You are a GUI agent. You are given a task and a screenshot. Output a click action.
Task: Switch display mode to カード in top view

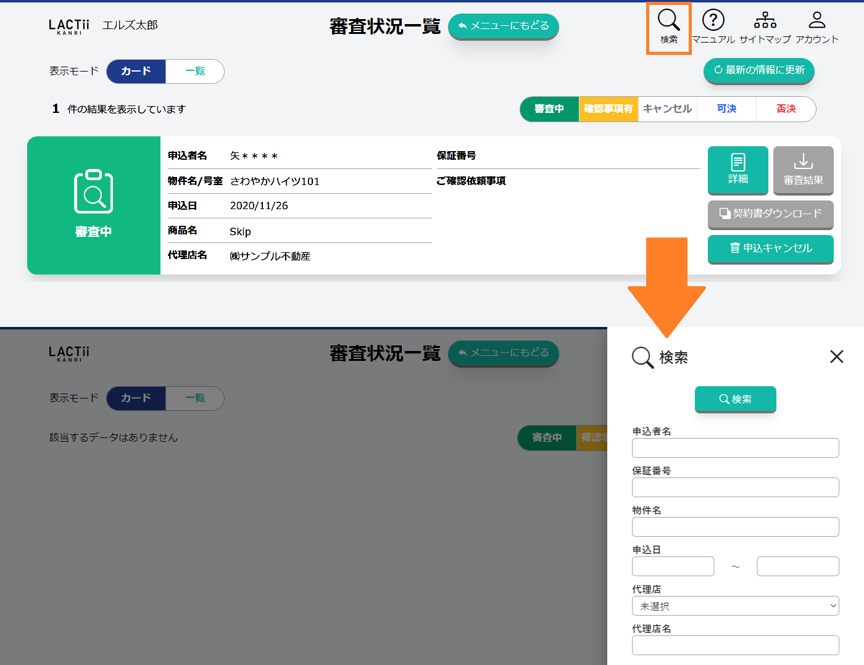(136, 72)
